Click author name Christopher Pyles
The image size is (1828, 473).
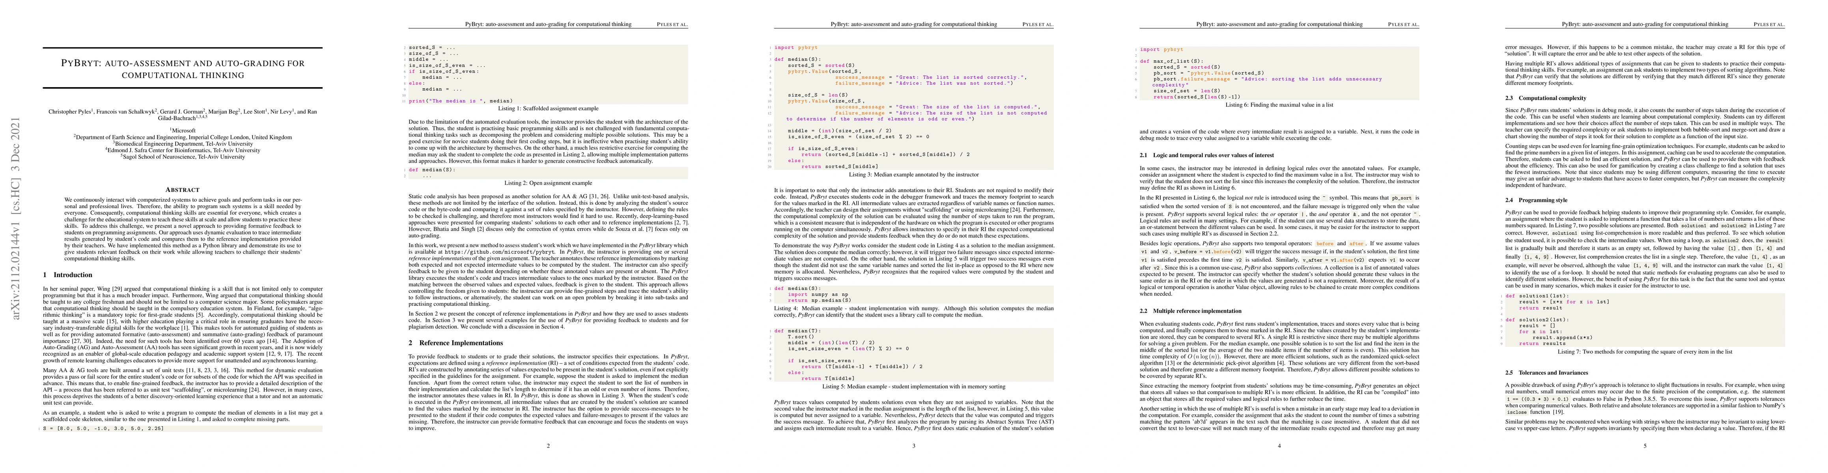69,112
